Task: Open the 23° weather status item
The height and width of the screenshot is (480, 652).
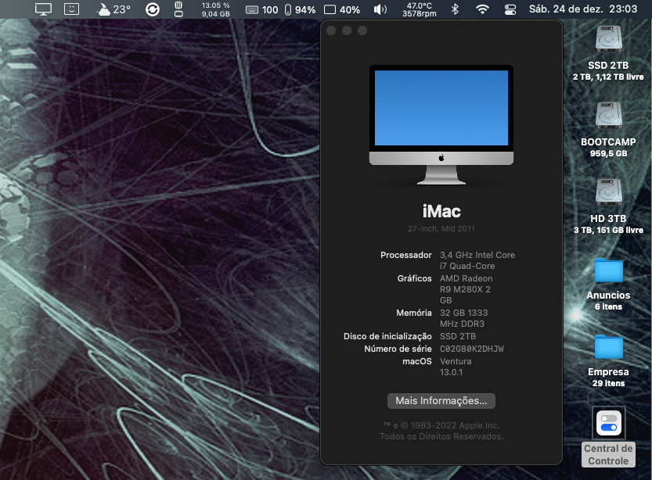Action: tap(113, 9)
